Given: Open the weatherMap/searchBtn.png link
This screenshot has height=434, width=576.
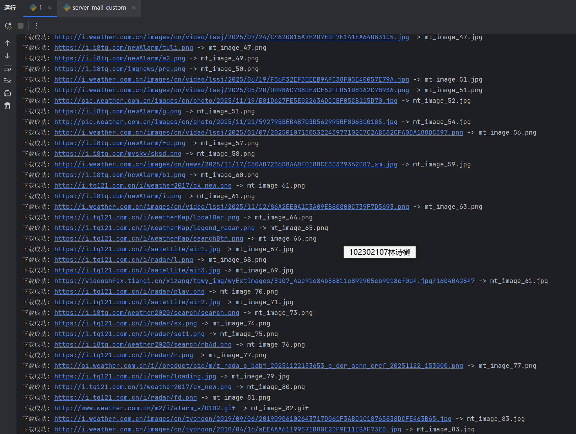Looking at the screenshot, I should (x=149, y=238).
